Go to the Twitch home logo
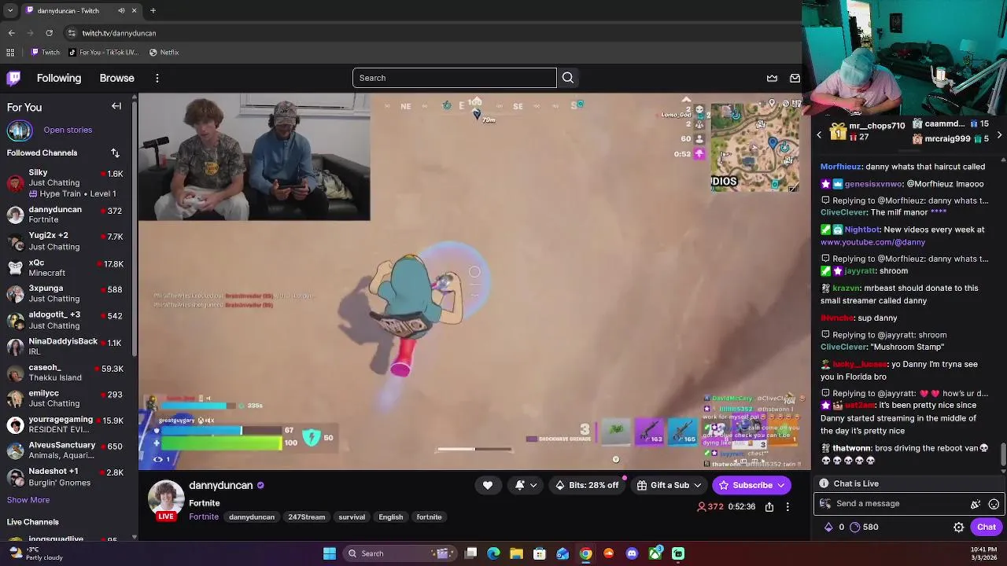Screen dimensions: 1007x566 coord(14,78)
